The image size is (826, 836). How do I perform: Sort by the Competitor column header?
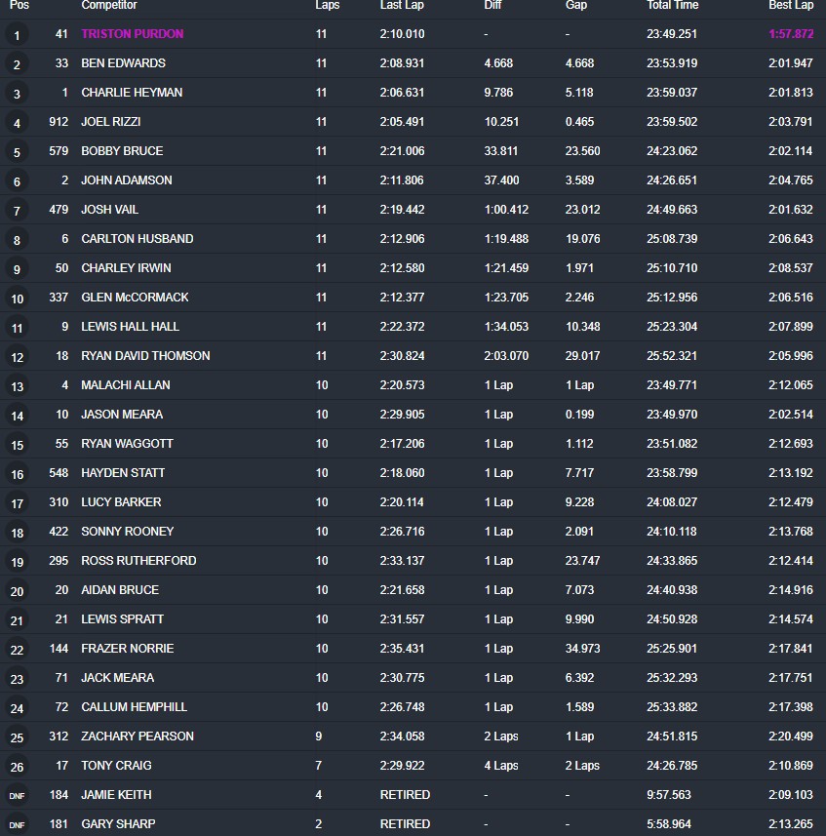point(108,6)
